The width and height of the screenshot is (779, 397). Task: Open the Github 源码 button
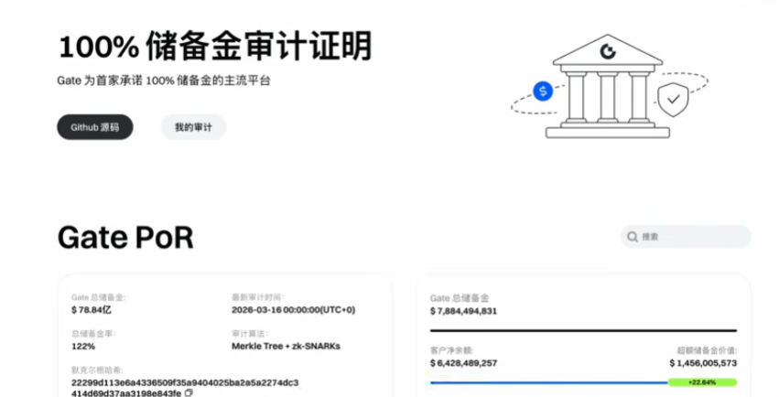click(x=95, y=127)
